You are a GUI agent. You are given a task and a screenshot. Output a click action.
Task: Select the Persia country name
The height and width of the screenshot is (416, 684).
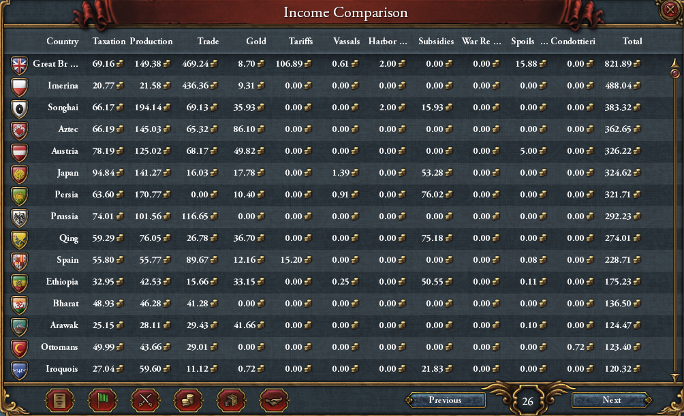coord(66,195)
